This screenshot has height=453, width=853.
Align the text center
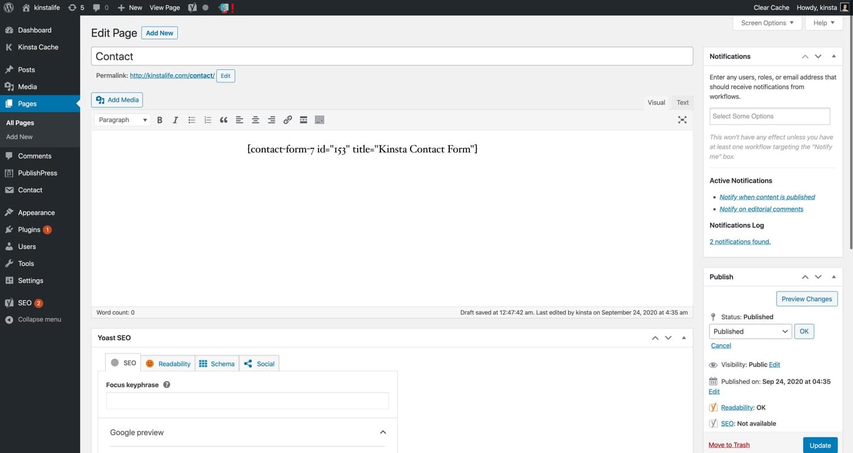(255, 119)
